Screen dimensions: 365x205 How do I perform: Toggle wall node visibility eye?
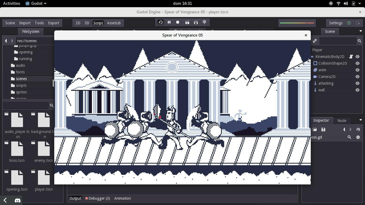click(358, 90)
